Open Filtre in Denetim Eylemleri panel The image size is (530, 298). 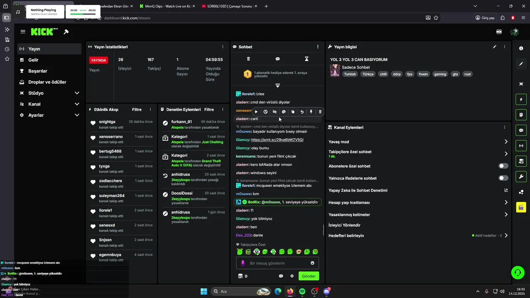click(x=209, y=110)
